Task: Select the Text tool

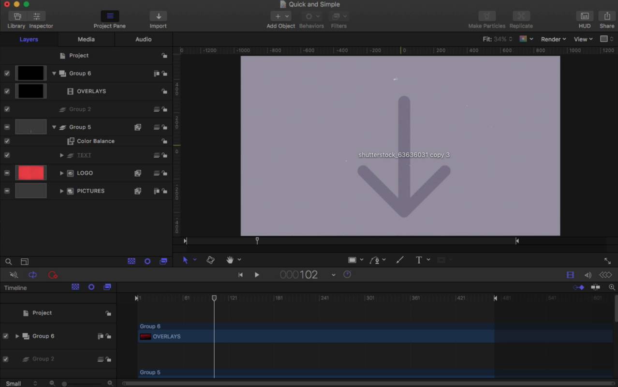Action: (x=419, y=260)
